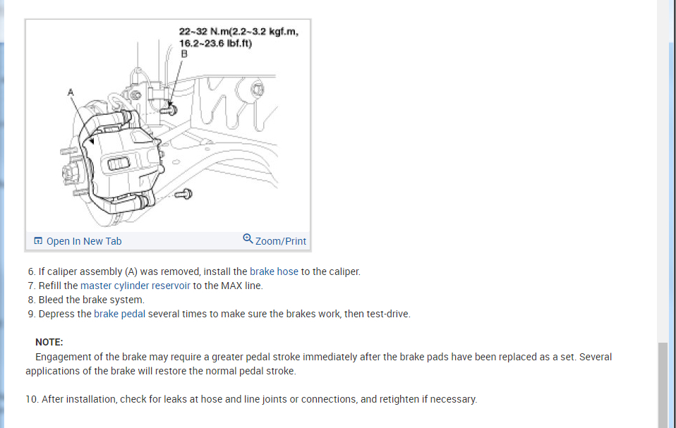Click the Engagement of the brake note paragraph
The image size is (676, 428).
pyautogui.click(x=319, y=364)
